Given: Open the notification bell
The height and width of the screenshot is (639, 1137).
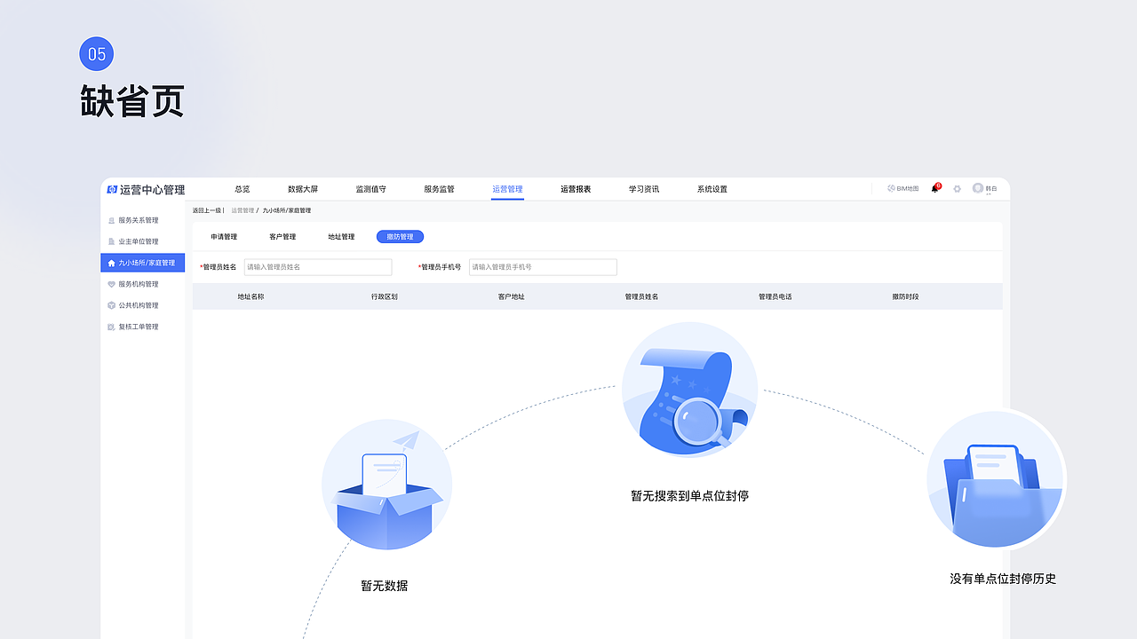Looking at the screenshot, I should pyautogui.click(x=935, y=188).
